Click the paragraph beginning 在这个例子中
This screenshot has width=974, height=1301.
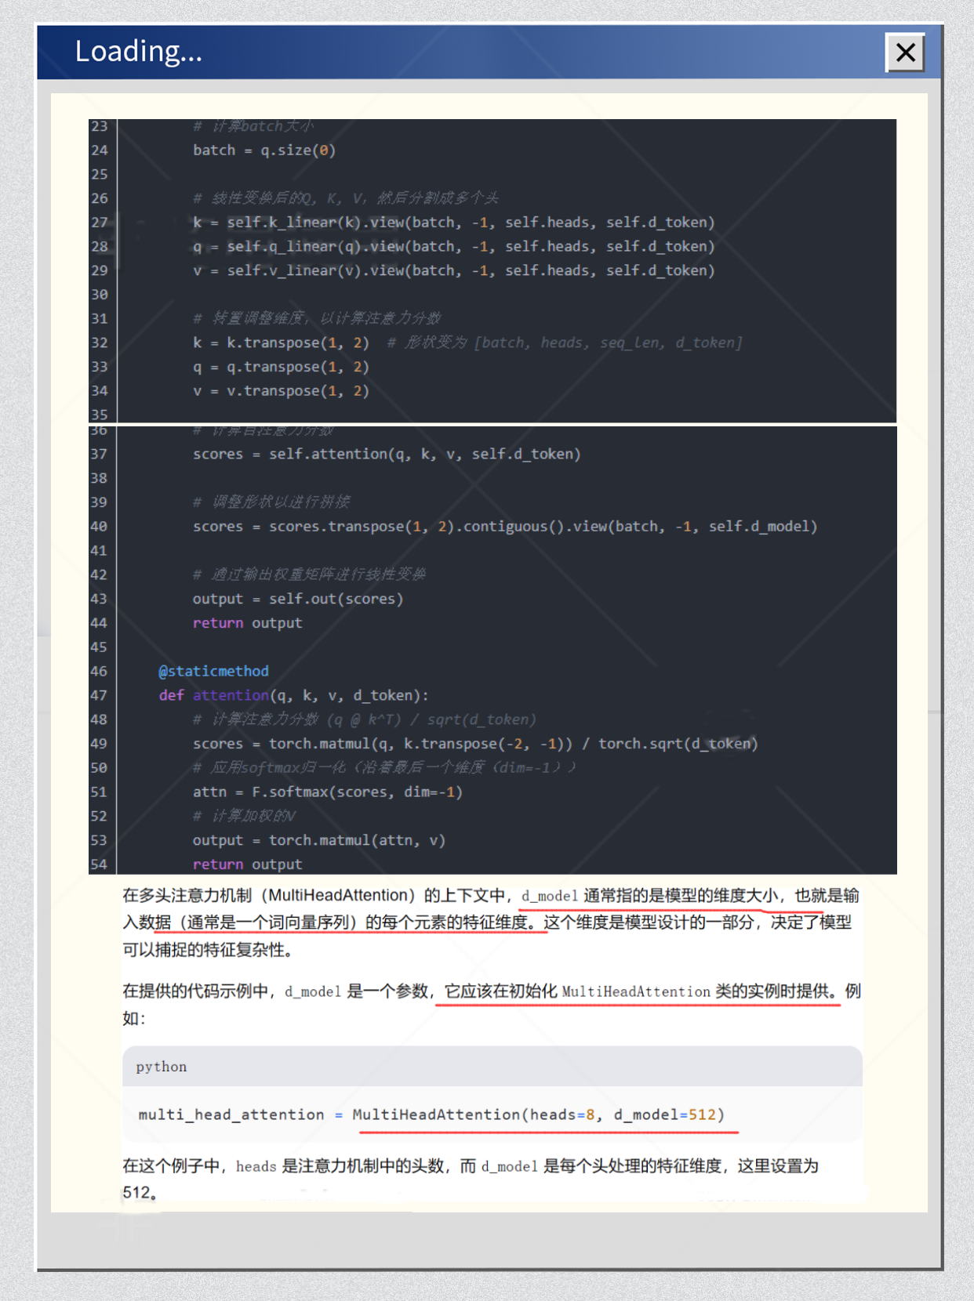[x=471, y=1179]
